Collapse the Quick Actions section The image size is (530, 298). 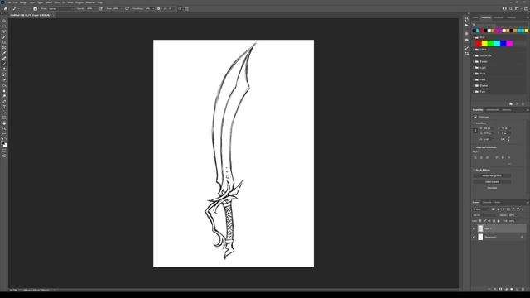pos(474,170)
